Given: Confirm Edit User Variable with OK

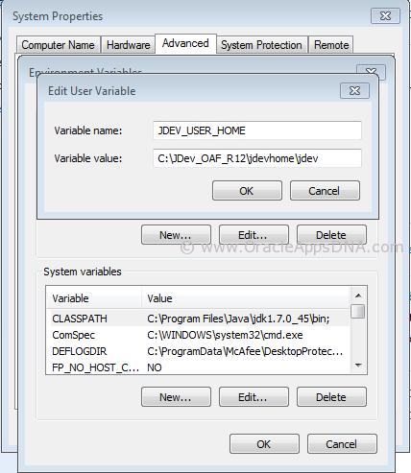Looking at the screenshot, I should coord(247,191).
